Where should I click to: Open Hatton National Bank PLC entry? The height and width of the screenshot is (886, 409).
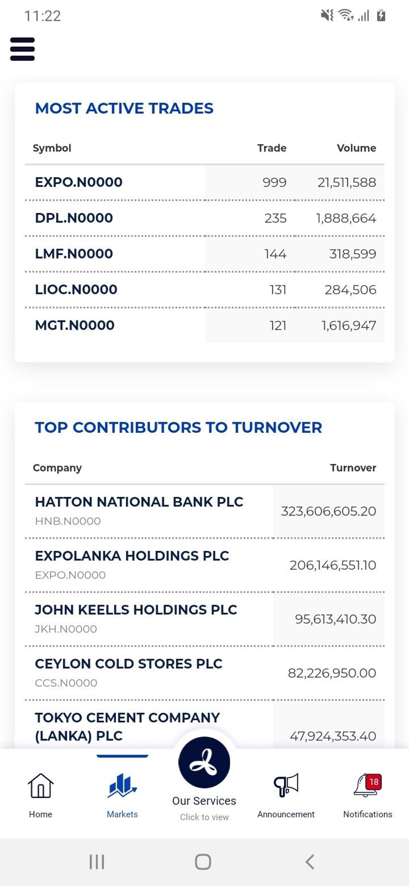click(139, 502)
